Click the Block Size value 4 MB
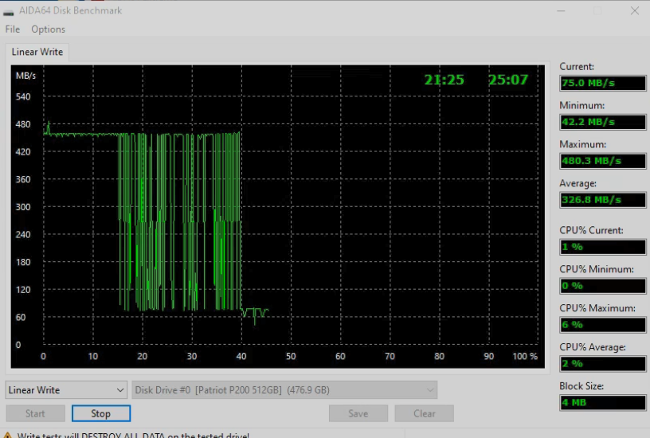 [603, 403]
